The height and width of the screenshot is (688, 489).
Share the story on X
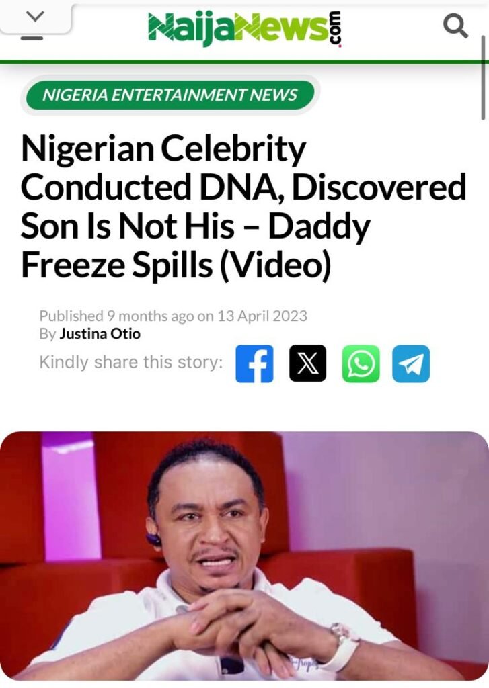click(x=307, y=363)
